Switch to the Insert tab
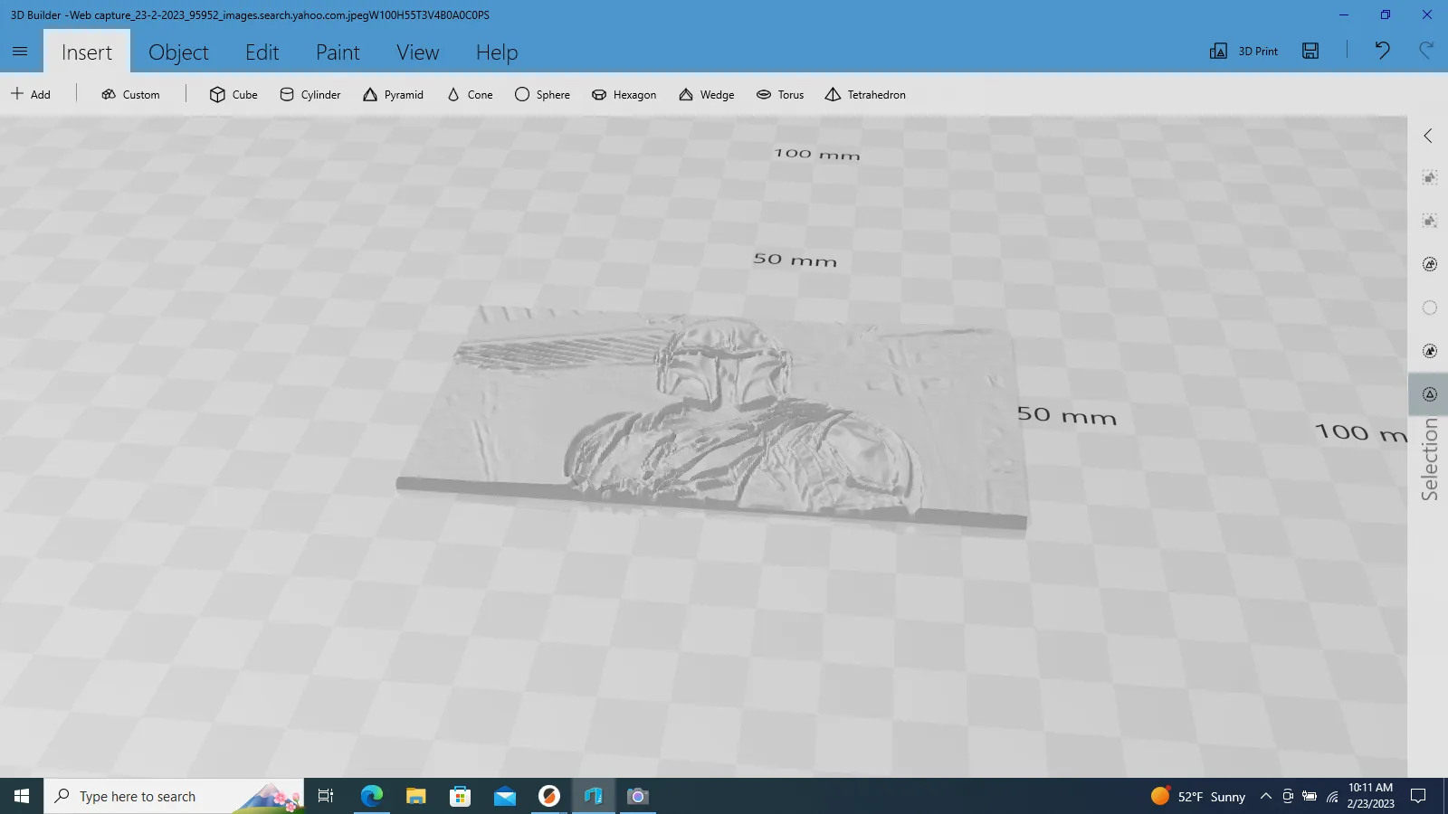This screenshot has width=1448, height=814. pos(87,52)
